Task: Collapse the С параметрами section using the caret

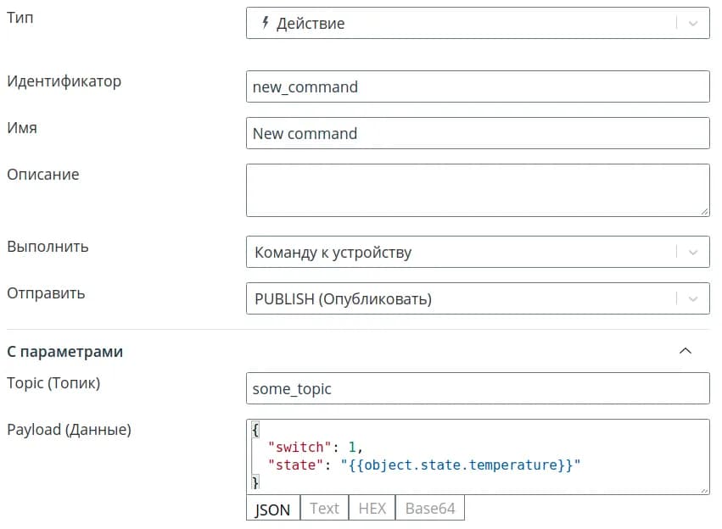Action: [x=686, y=351]
